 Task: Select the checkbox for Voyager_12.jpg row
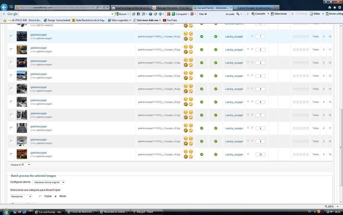click(x=11, y=63)
